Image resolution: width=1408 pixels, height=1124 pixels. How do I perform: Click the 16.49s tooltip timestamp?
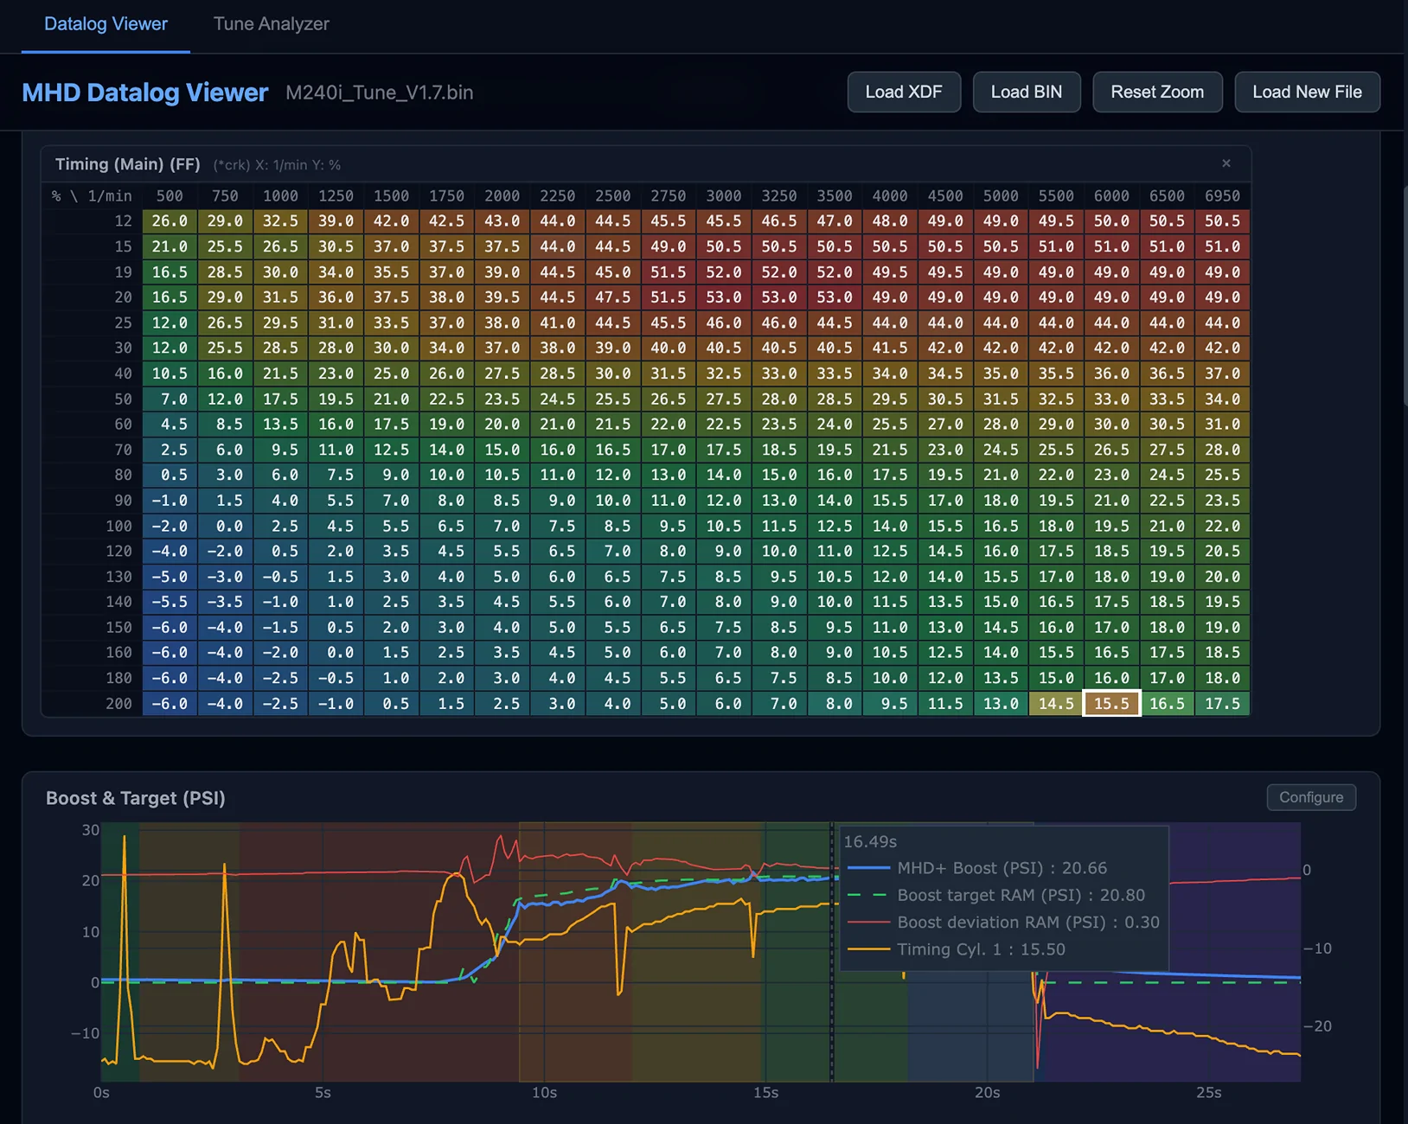pos(870,841)
